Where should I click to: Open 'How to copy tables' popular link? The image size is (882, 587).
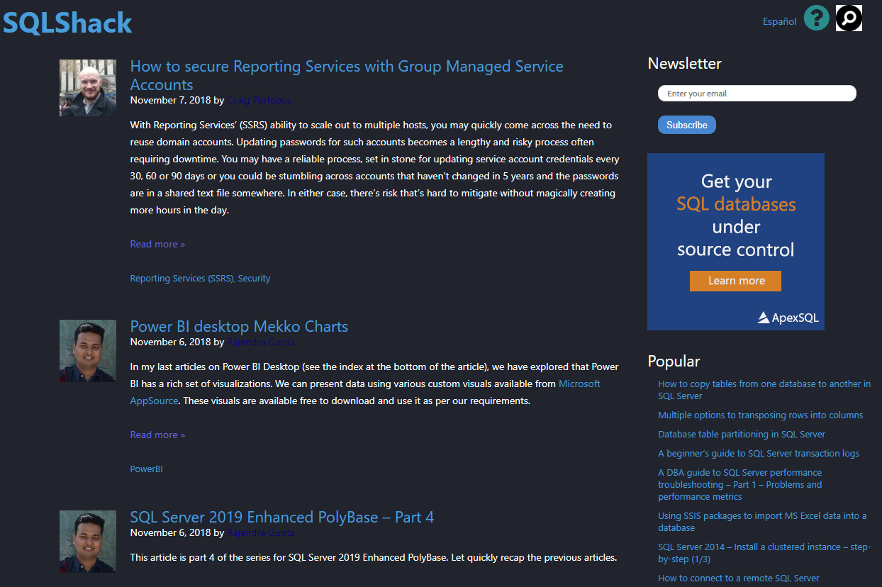pos(764,390)
